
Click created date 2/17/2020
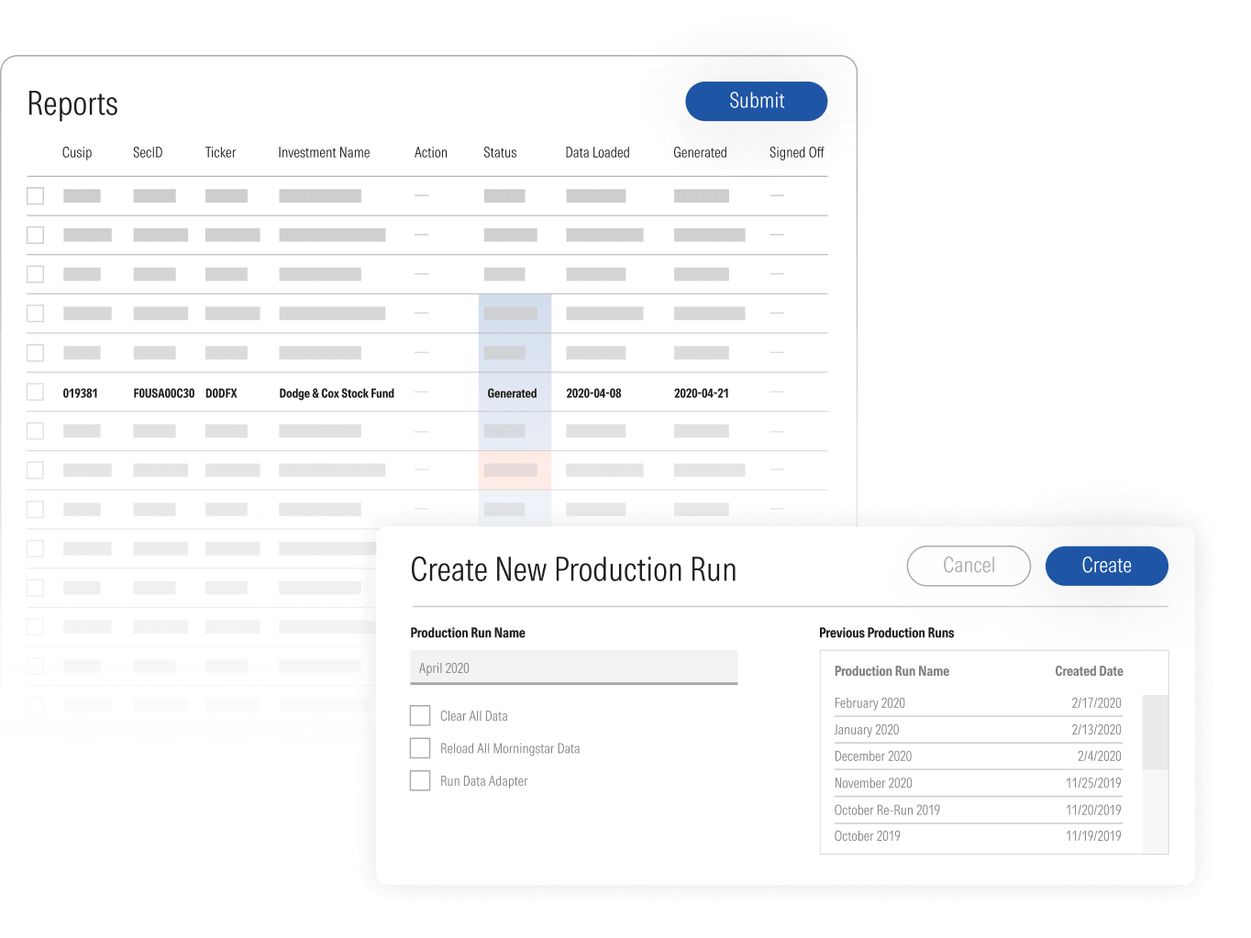coord(1096,703)
